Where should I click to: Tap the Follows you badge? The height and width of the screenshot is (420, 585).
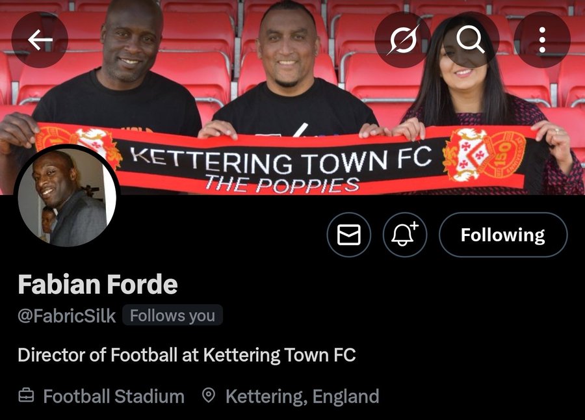pos(172,316)
